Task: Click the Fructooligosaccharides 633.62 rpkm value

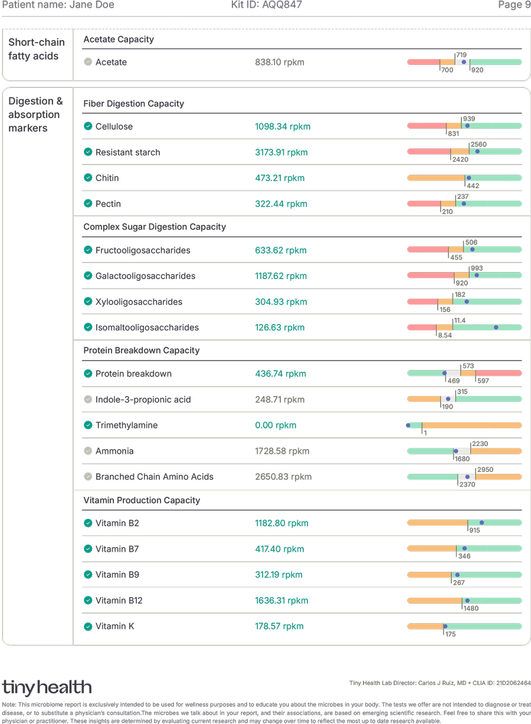Action: 281,250
